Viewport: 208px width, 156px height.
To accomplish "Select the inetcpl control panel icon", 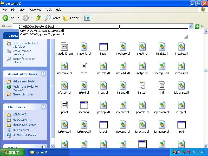I will point(84,66).
